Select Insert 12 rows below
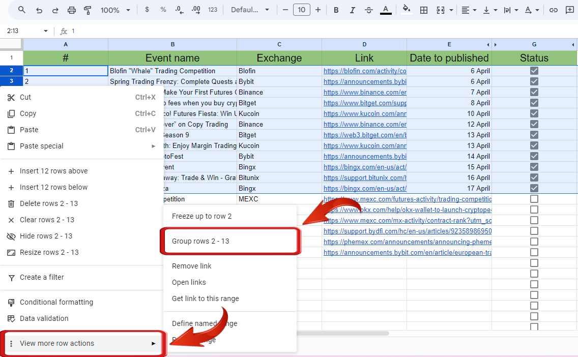The image size is (578, 357). point(81,187)
